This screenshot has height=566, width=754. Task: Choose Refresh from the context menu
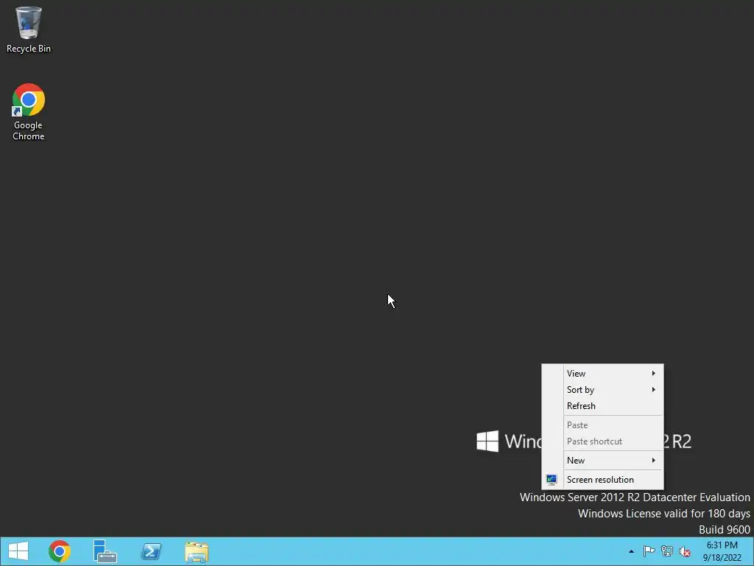coord(602,406)
